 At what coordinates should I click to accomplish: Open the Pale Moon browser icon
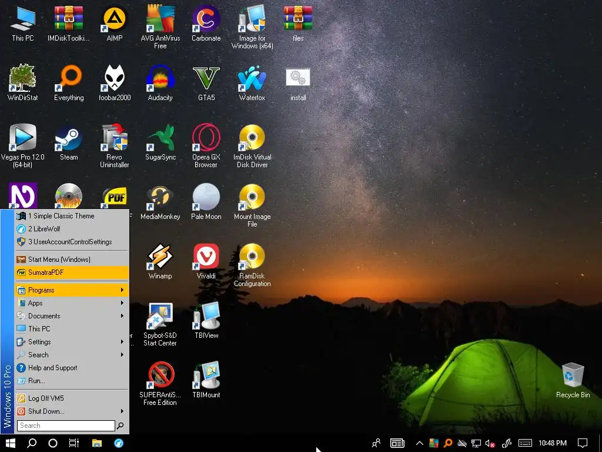click(x=206, y=202)
